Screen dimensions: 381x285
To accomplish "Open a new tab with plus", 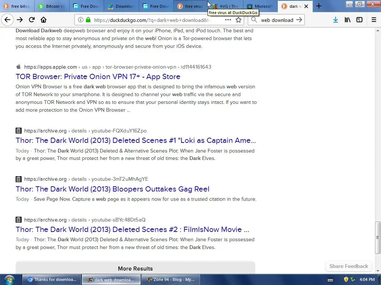I will (319, 6).
